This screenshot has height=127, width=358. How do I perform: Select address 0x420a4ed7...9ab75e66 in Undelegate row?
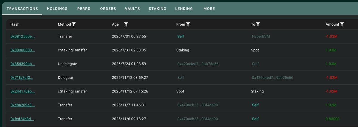(198, 64)
